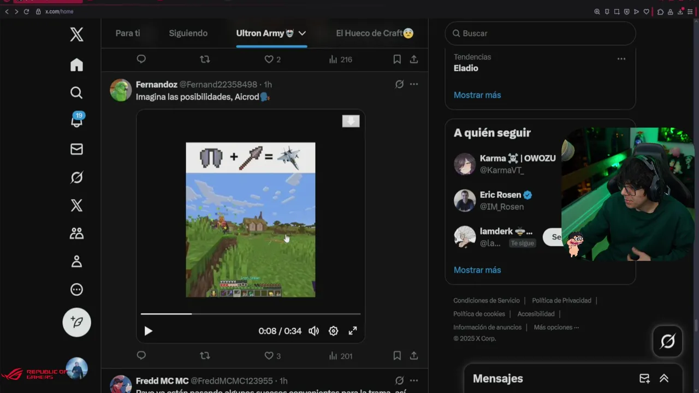The image size is (699, 393).
Task: Open Explore via sidebar magnifier icon
Action: coord(76,93)
